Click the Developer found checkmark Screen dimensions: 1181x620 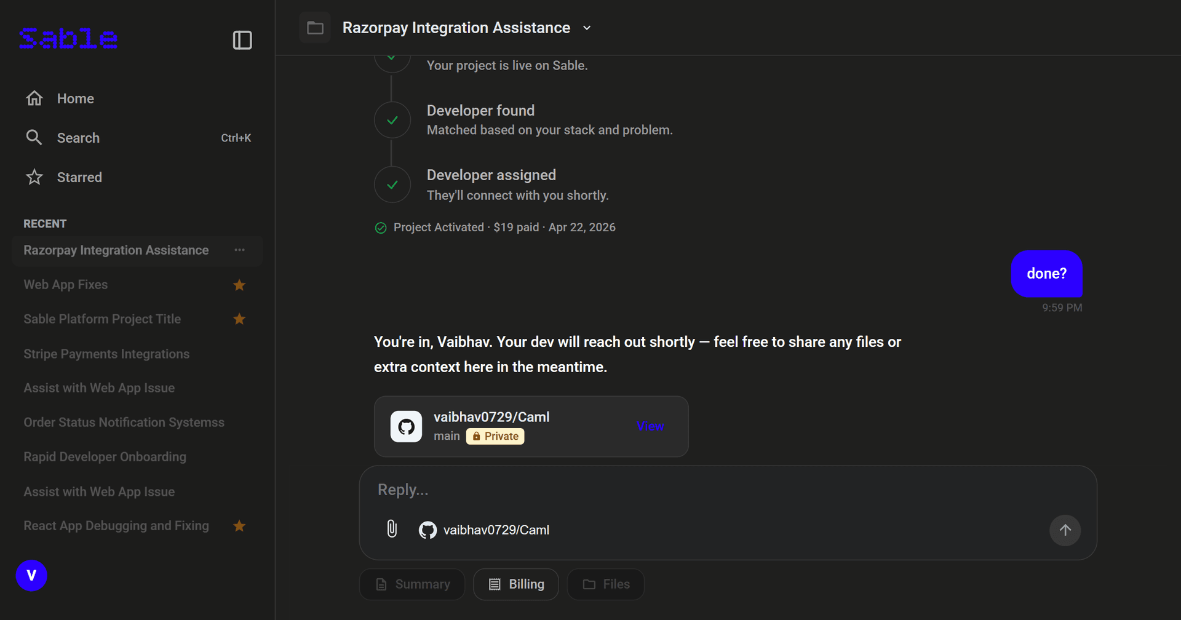click(392, 121)
